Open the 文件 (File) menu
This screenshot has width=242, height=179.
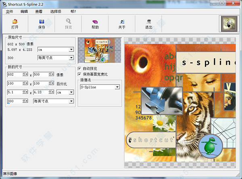9,11
